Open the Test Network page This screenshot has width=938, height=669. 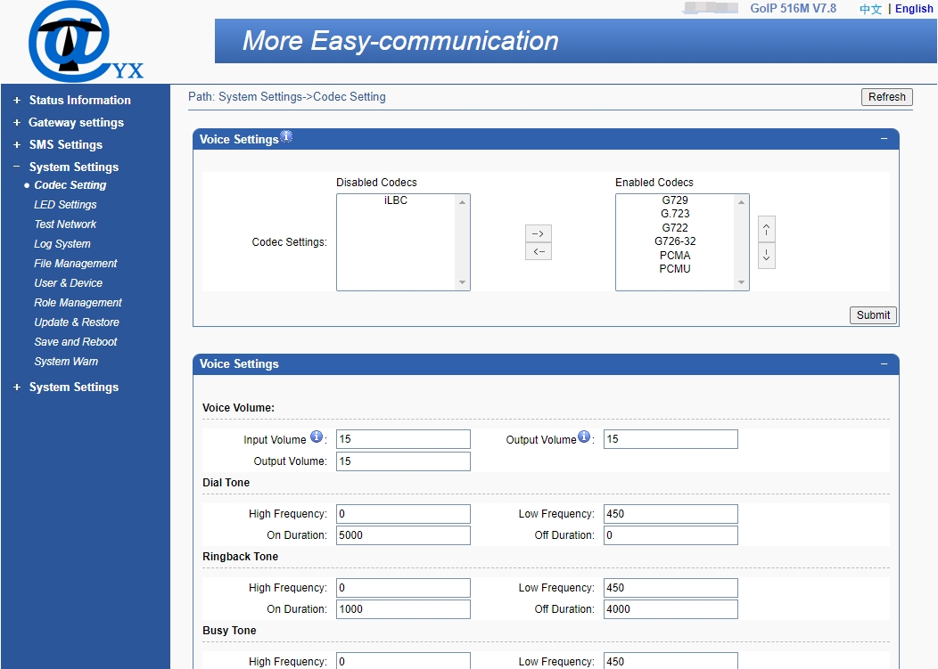point(65,224)
